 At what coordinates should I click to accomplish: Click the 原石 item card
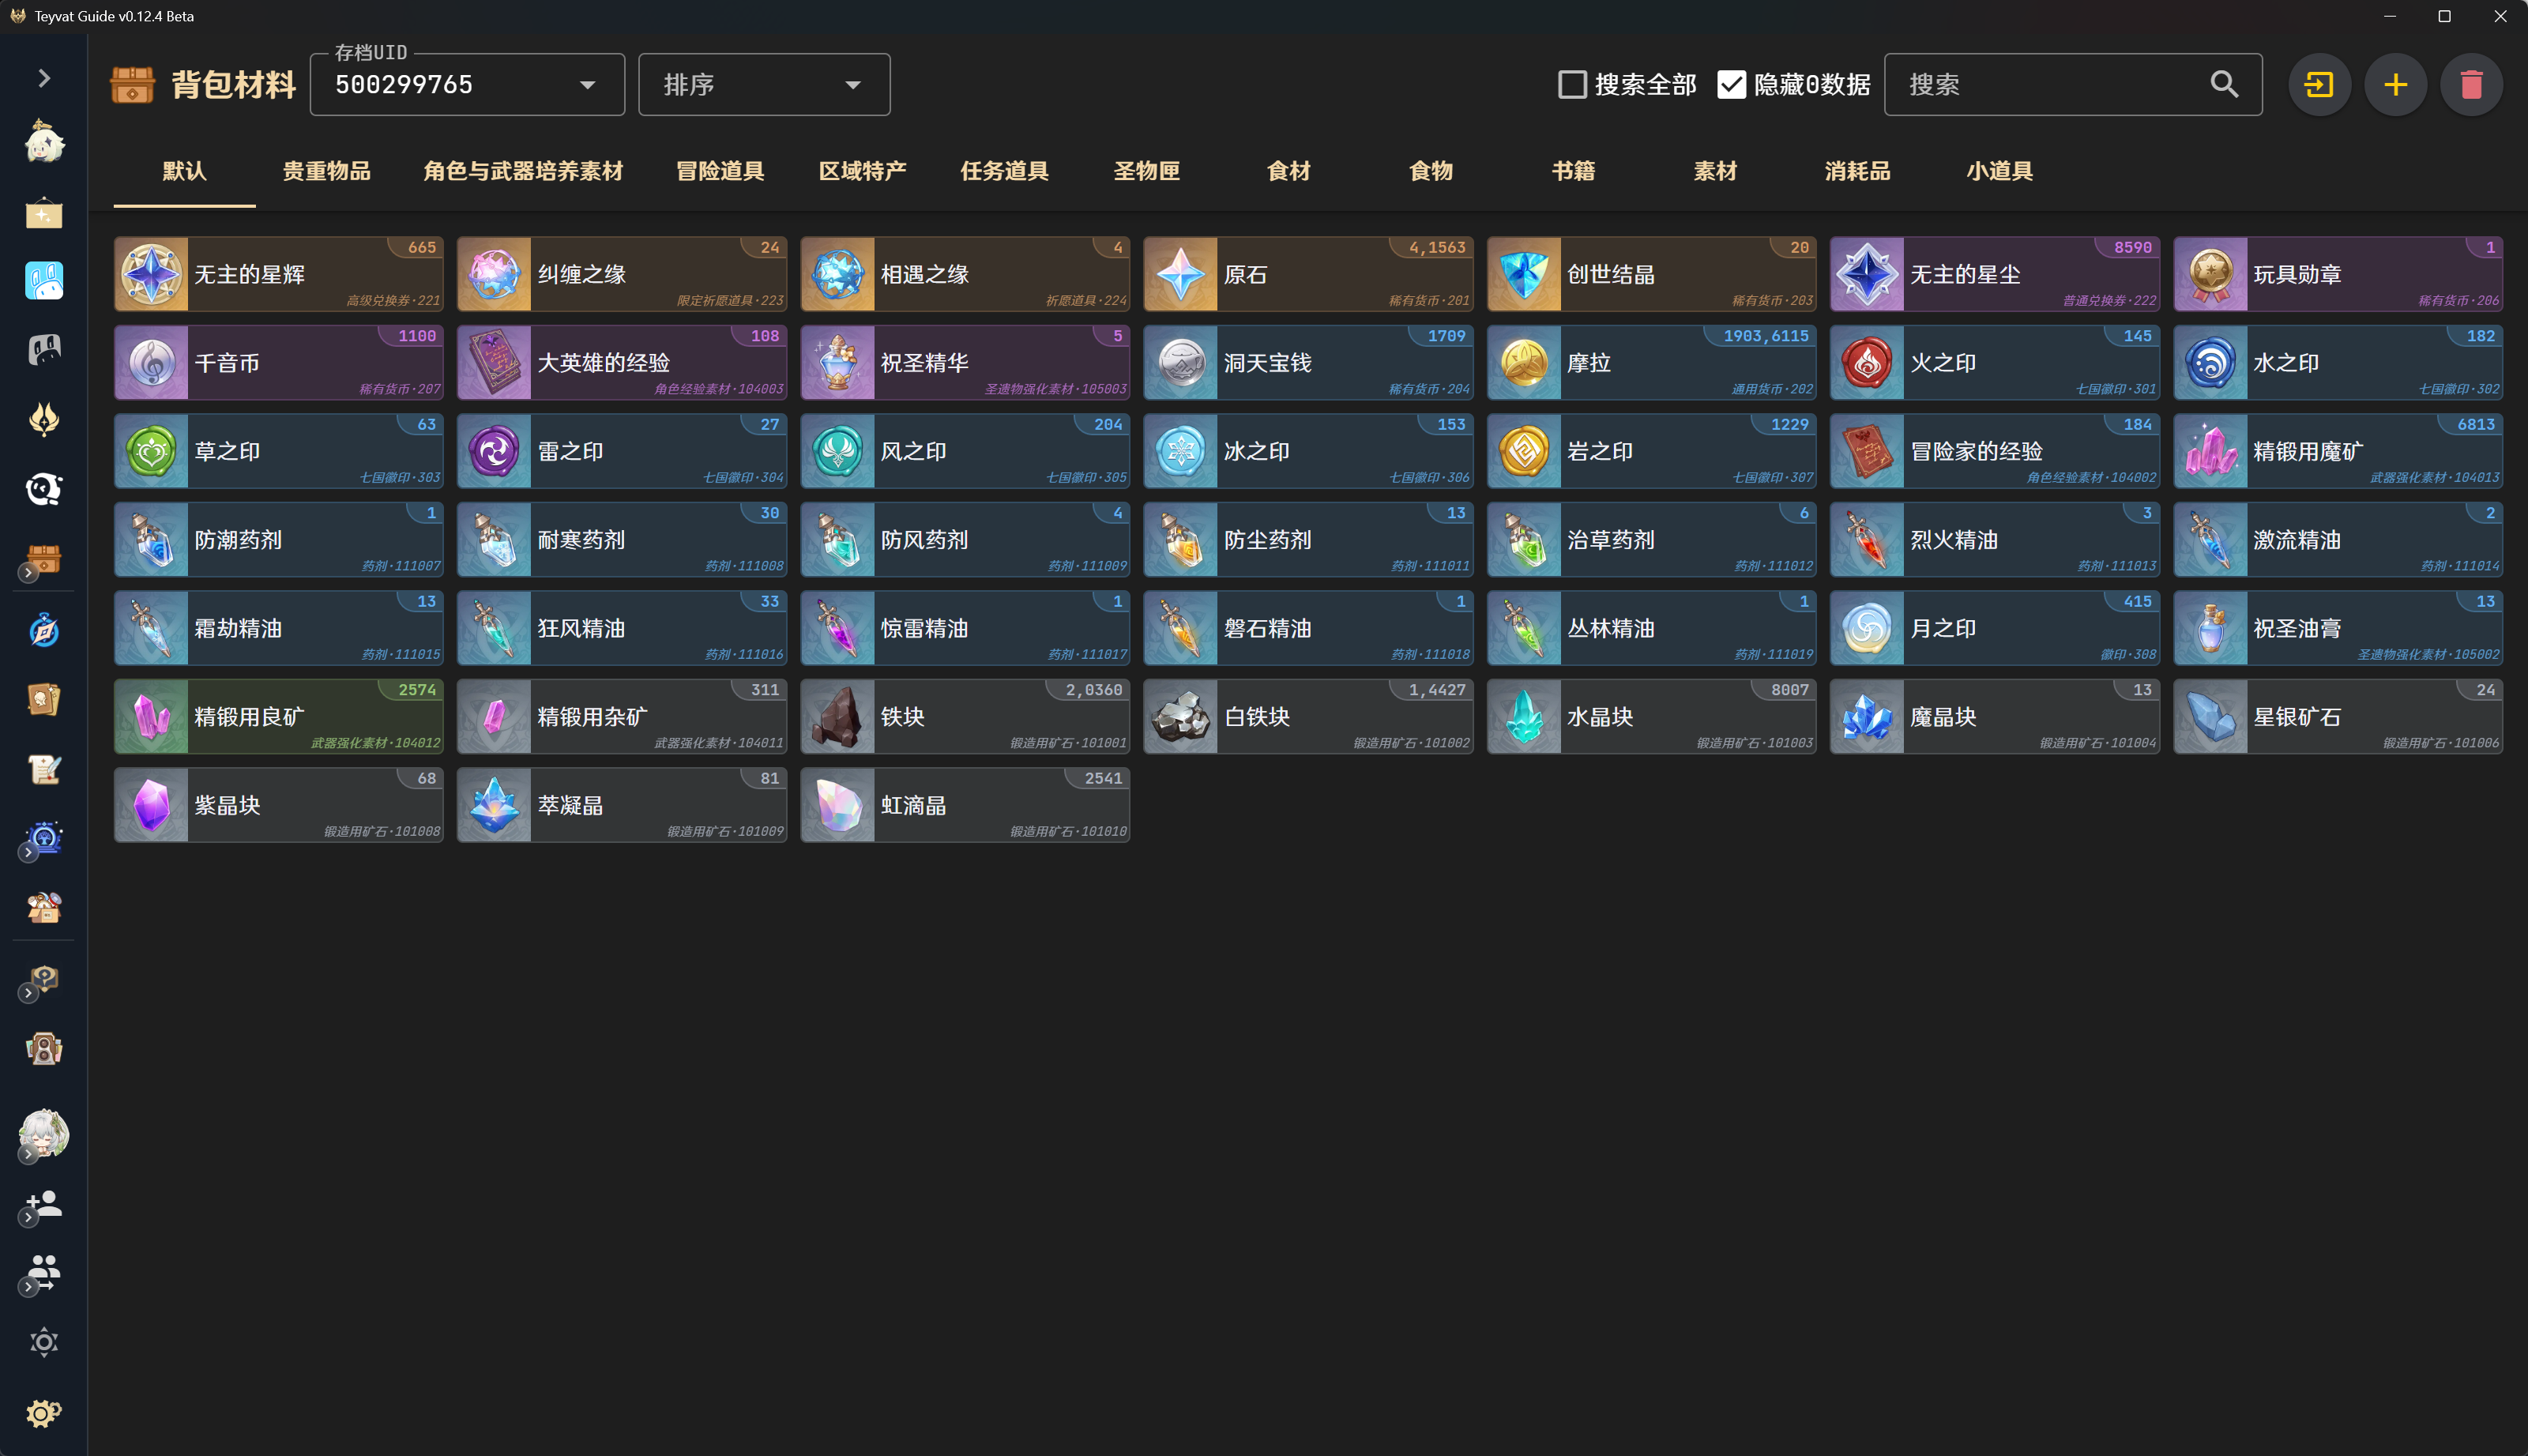click(1308, 274)
